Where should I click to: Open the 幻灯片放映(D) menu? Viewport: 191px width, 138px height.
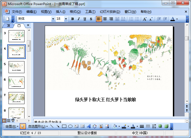pos(110,12)
